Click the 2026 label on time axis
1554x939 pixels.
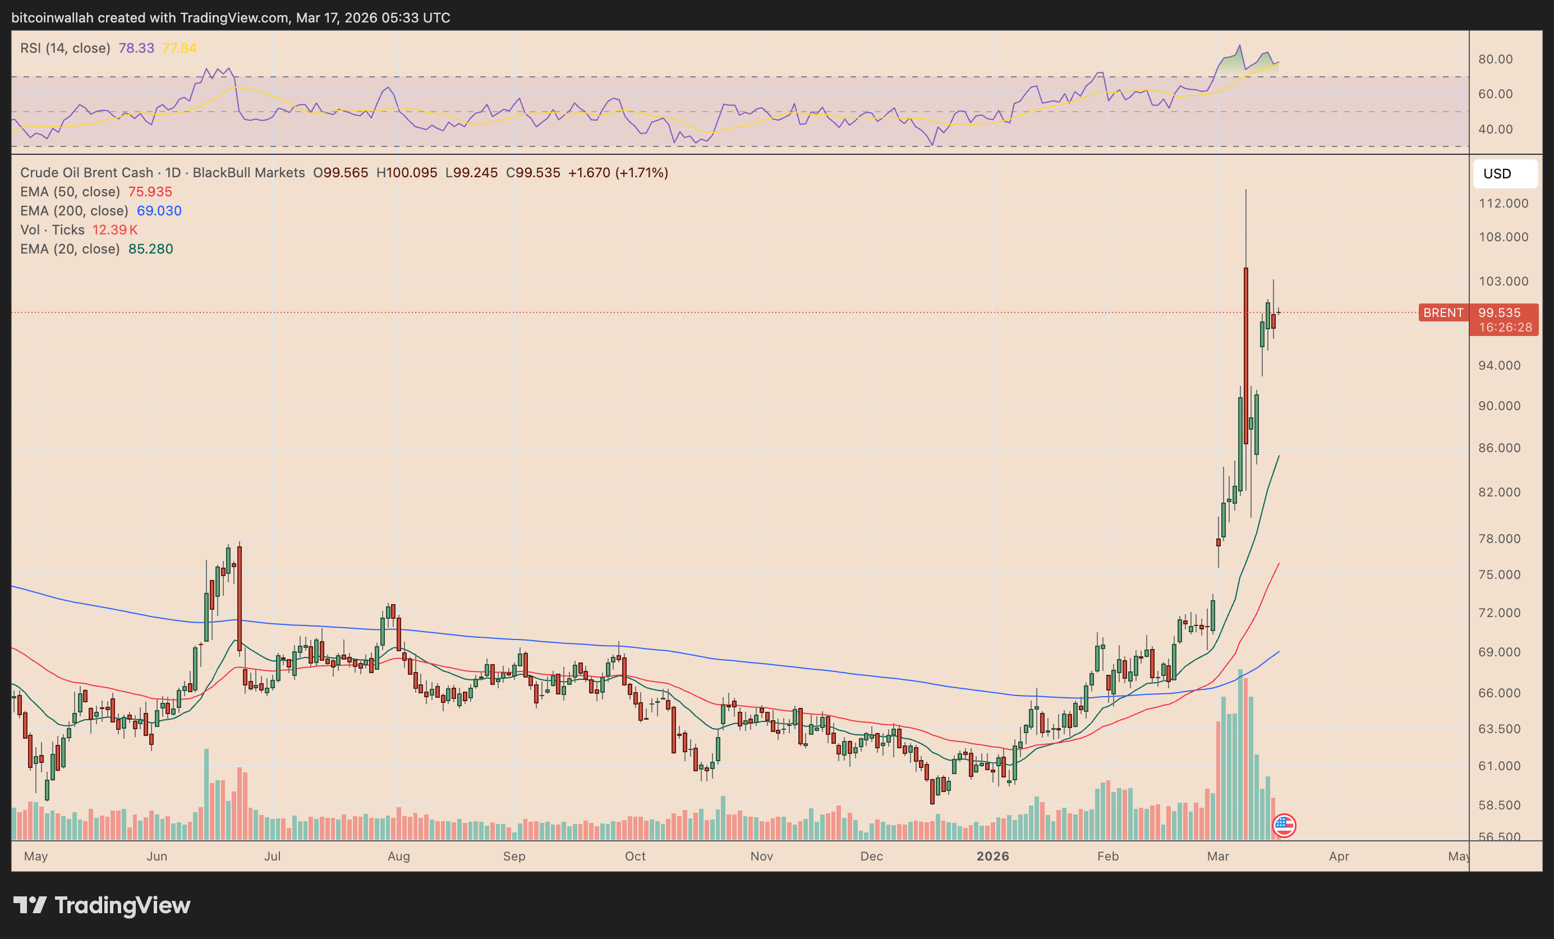click(x=992, y=857)
